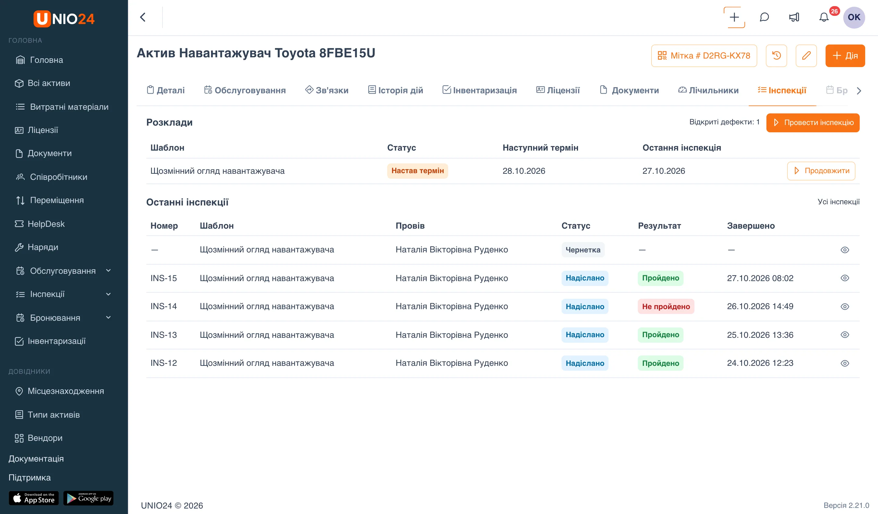Viewport: 878px width, 514px height.
Task: Open the App Store download badge
Action: (x=34, y=498)
